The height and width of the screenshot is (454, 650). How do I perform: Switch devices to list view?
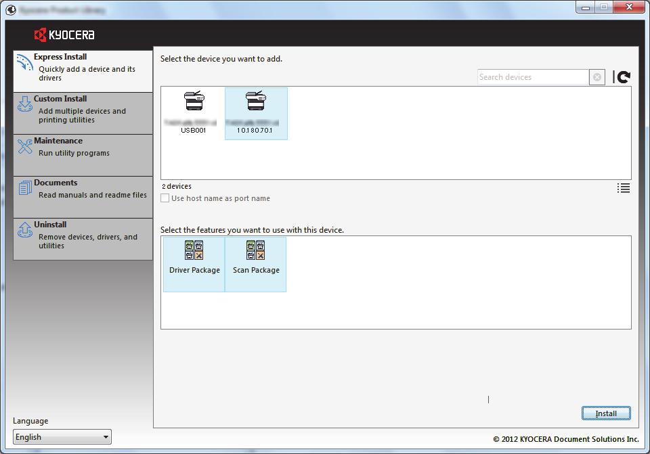click(623, 188)
